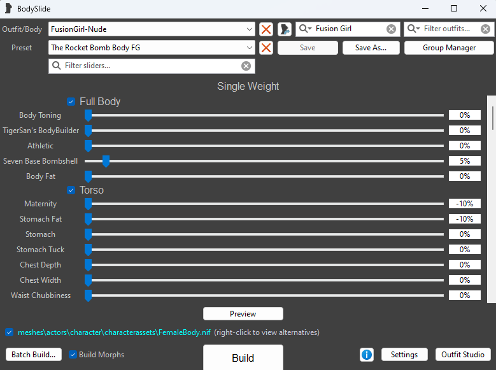
Task: Click Save As... for the preset
Action: click(x=371, y=48)
